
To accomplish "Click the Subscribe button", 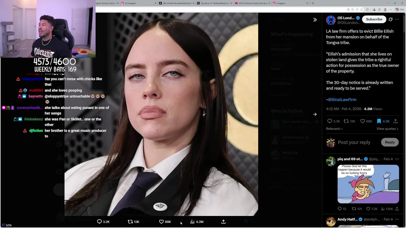I will coord(374,19).
